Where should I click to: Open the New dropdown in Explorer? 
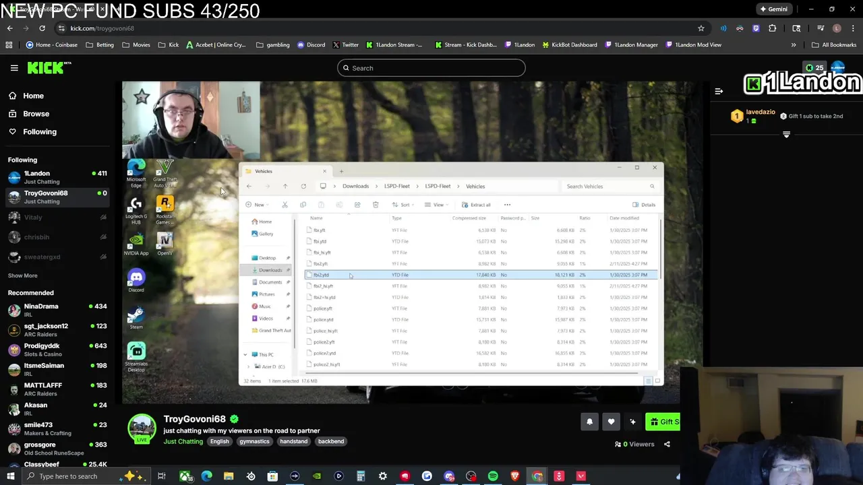coord(256,205)
